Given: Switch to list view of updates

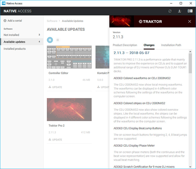Looking at the screenshot, I should [58, 40].
